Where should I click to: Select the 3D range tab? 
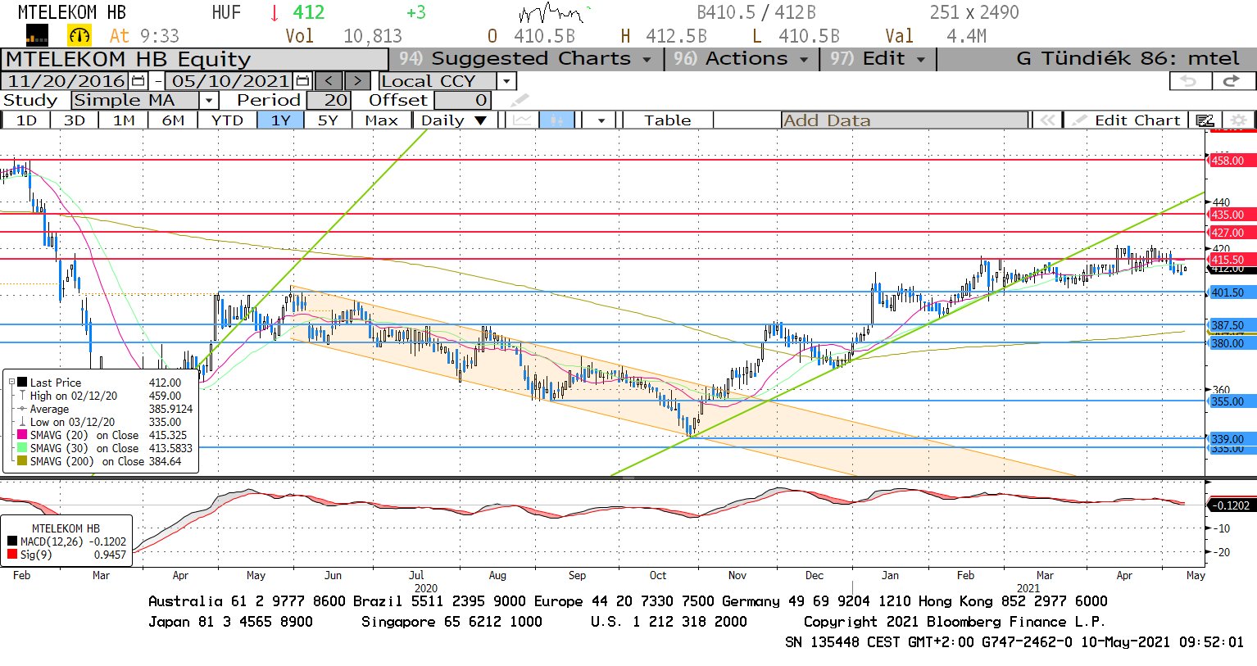click(x=75, y=120)
